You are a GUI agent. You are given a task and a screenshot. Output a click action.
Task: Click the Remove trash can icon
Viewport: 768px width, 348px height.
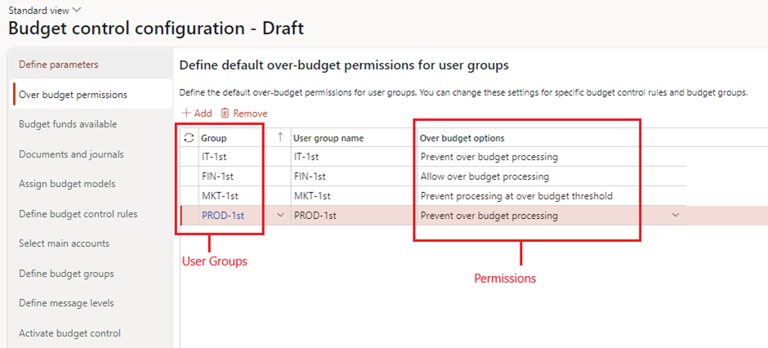(225, 113)
